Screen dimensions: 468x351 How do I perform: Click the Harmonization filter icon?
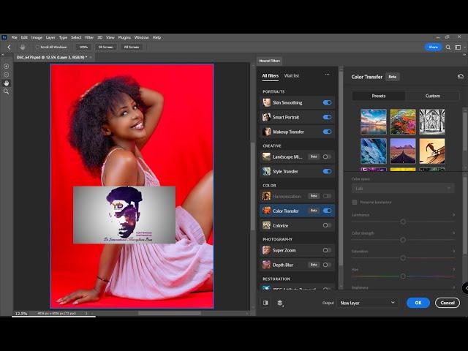click(x=266, y=196)
